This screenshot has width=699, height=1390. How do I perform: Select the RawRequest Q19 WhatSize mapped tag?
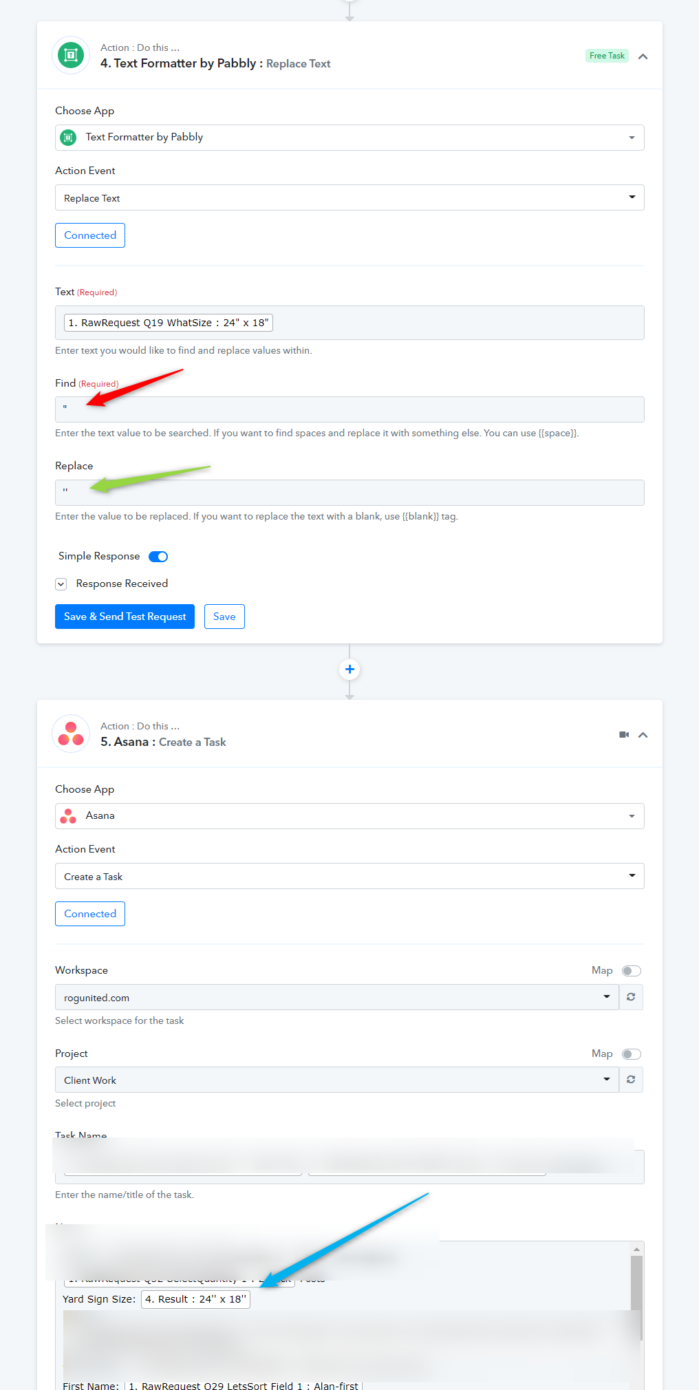(x=169, y=323)
